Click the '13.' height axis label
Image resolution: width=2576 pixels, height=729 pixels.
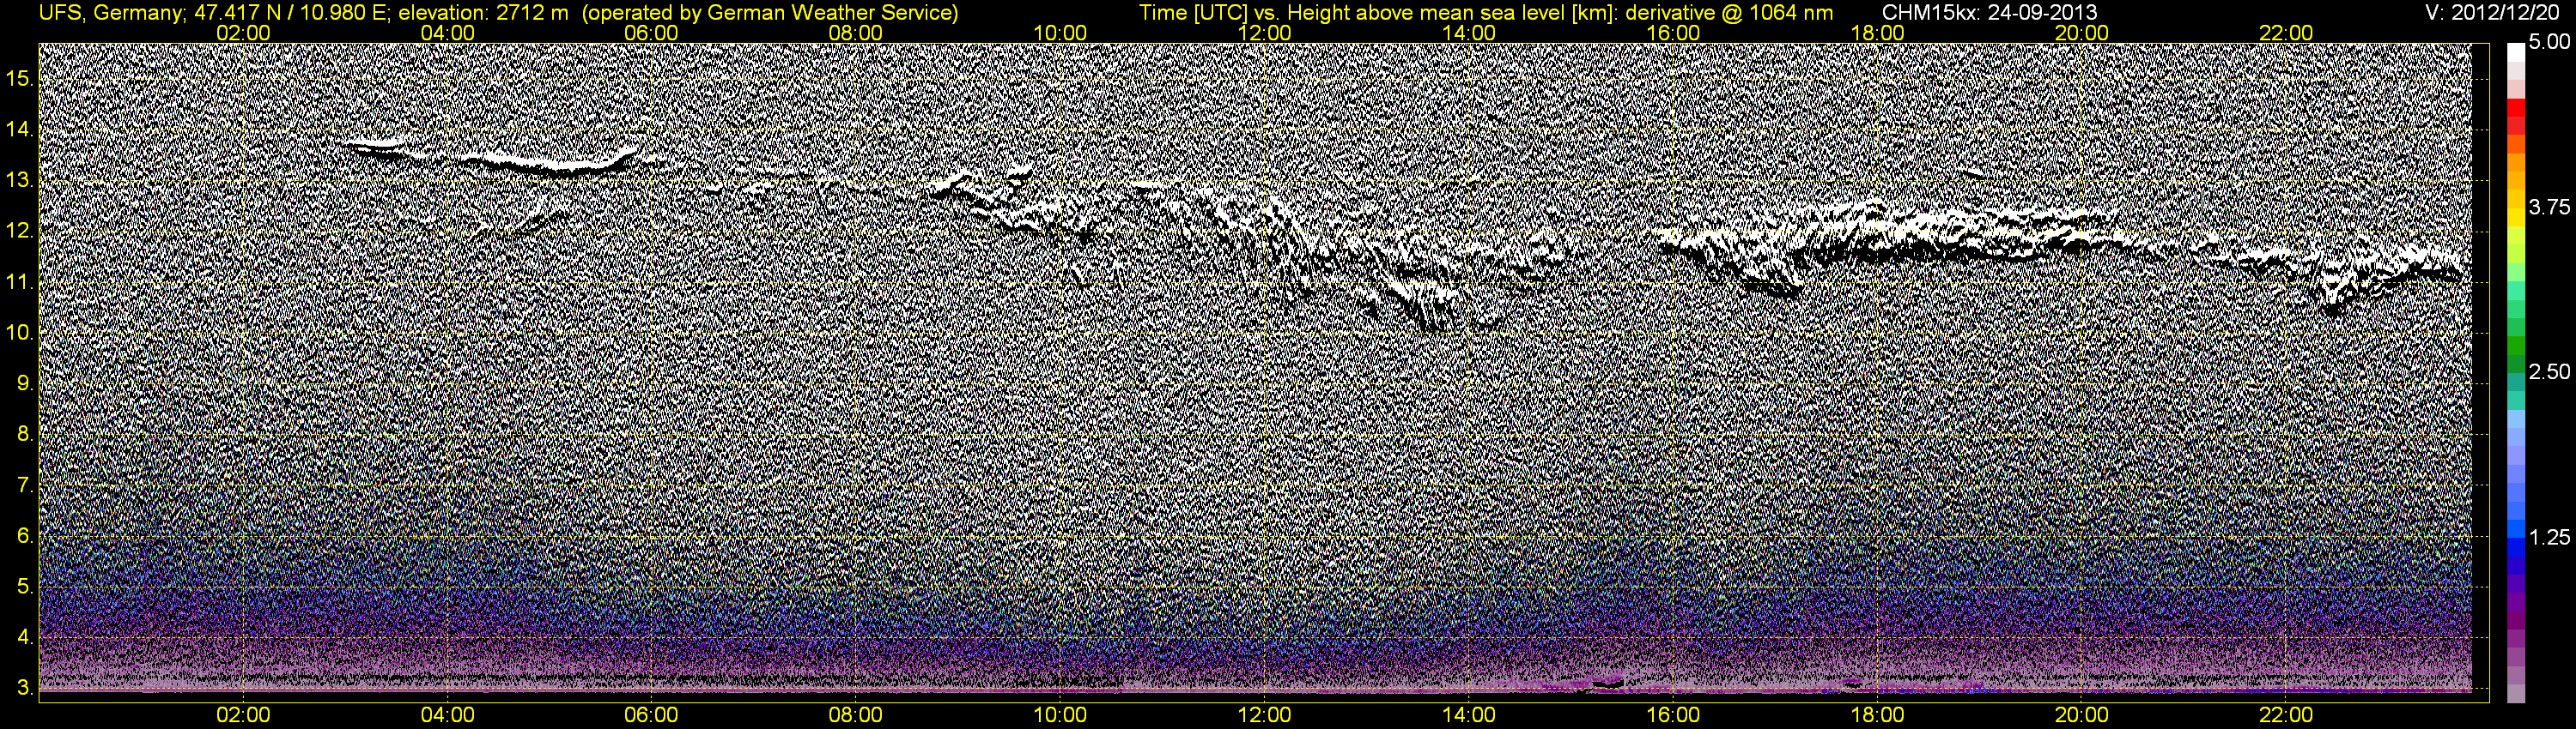point(19,181)
